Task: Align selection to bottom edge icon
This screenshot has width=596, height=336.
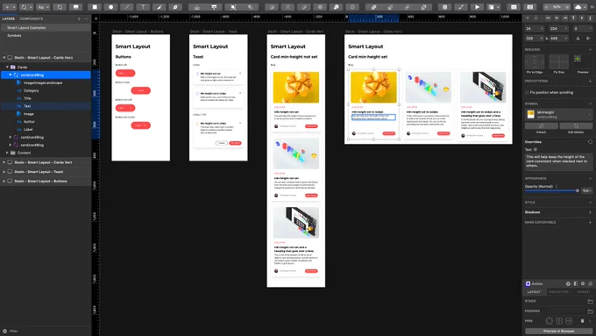Action: (590, 18)
